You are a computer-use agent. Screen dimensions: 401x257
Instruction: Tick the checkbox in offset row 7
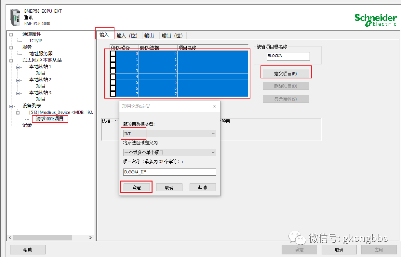(113, 94)
